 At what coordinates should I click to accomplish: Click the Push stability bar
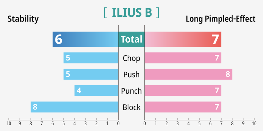91,74
